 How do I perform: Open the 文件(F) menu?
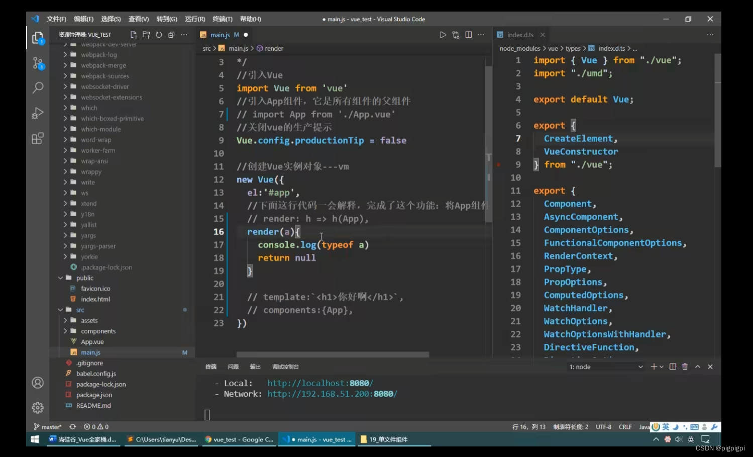[x=56, y=19]
